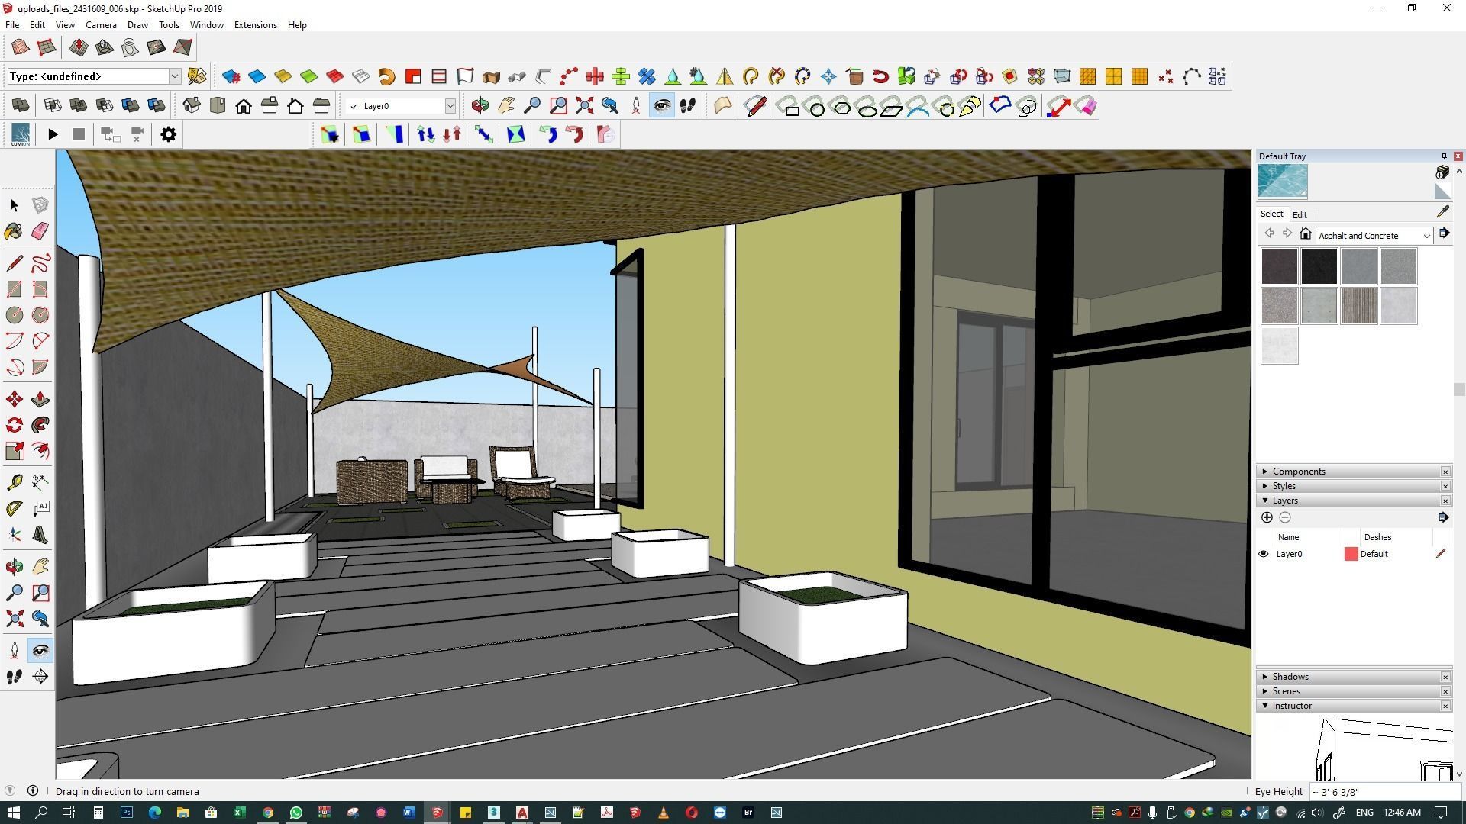Expand the Components panel
This screenshot has height=824, width=1466.
point(1299,472)
